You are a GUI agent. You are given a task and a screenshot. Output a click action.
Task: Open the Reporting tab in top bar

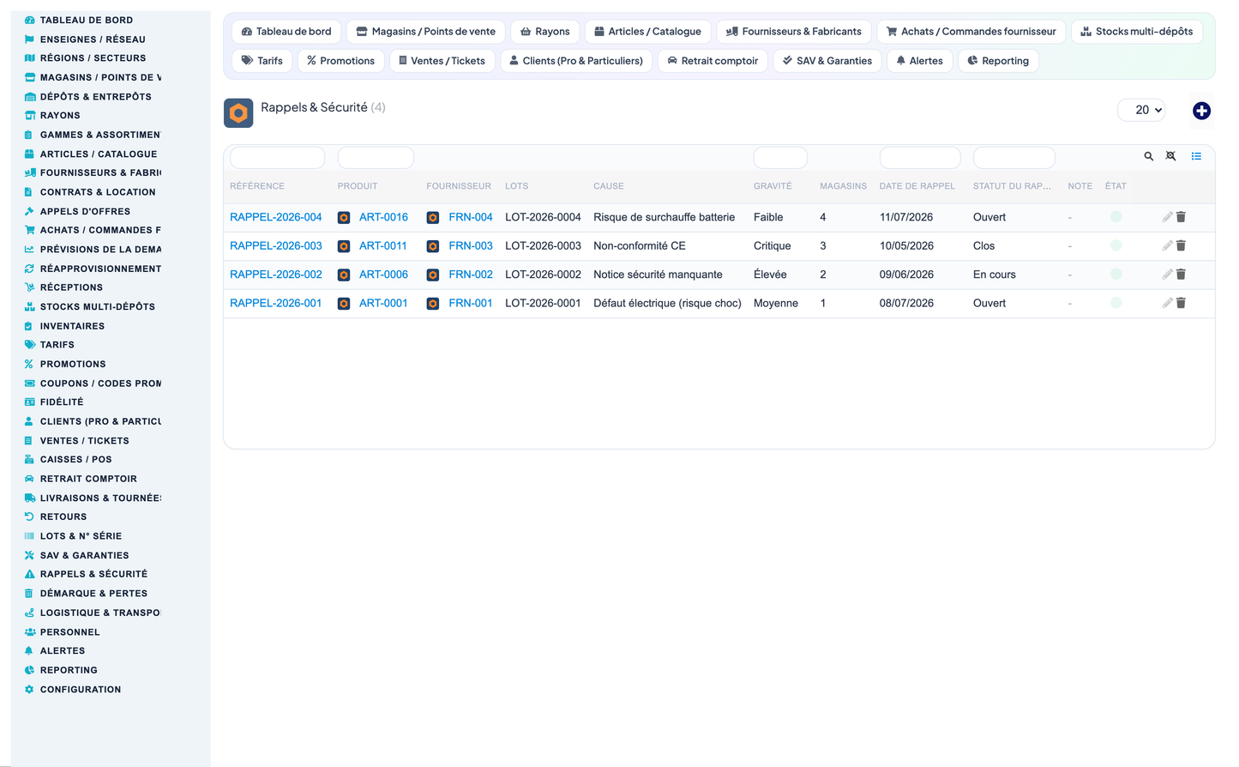point(998,61)
